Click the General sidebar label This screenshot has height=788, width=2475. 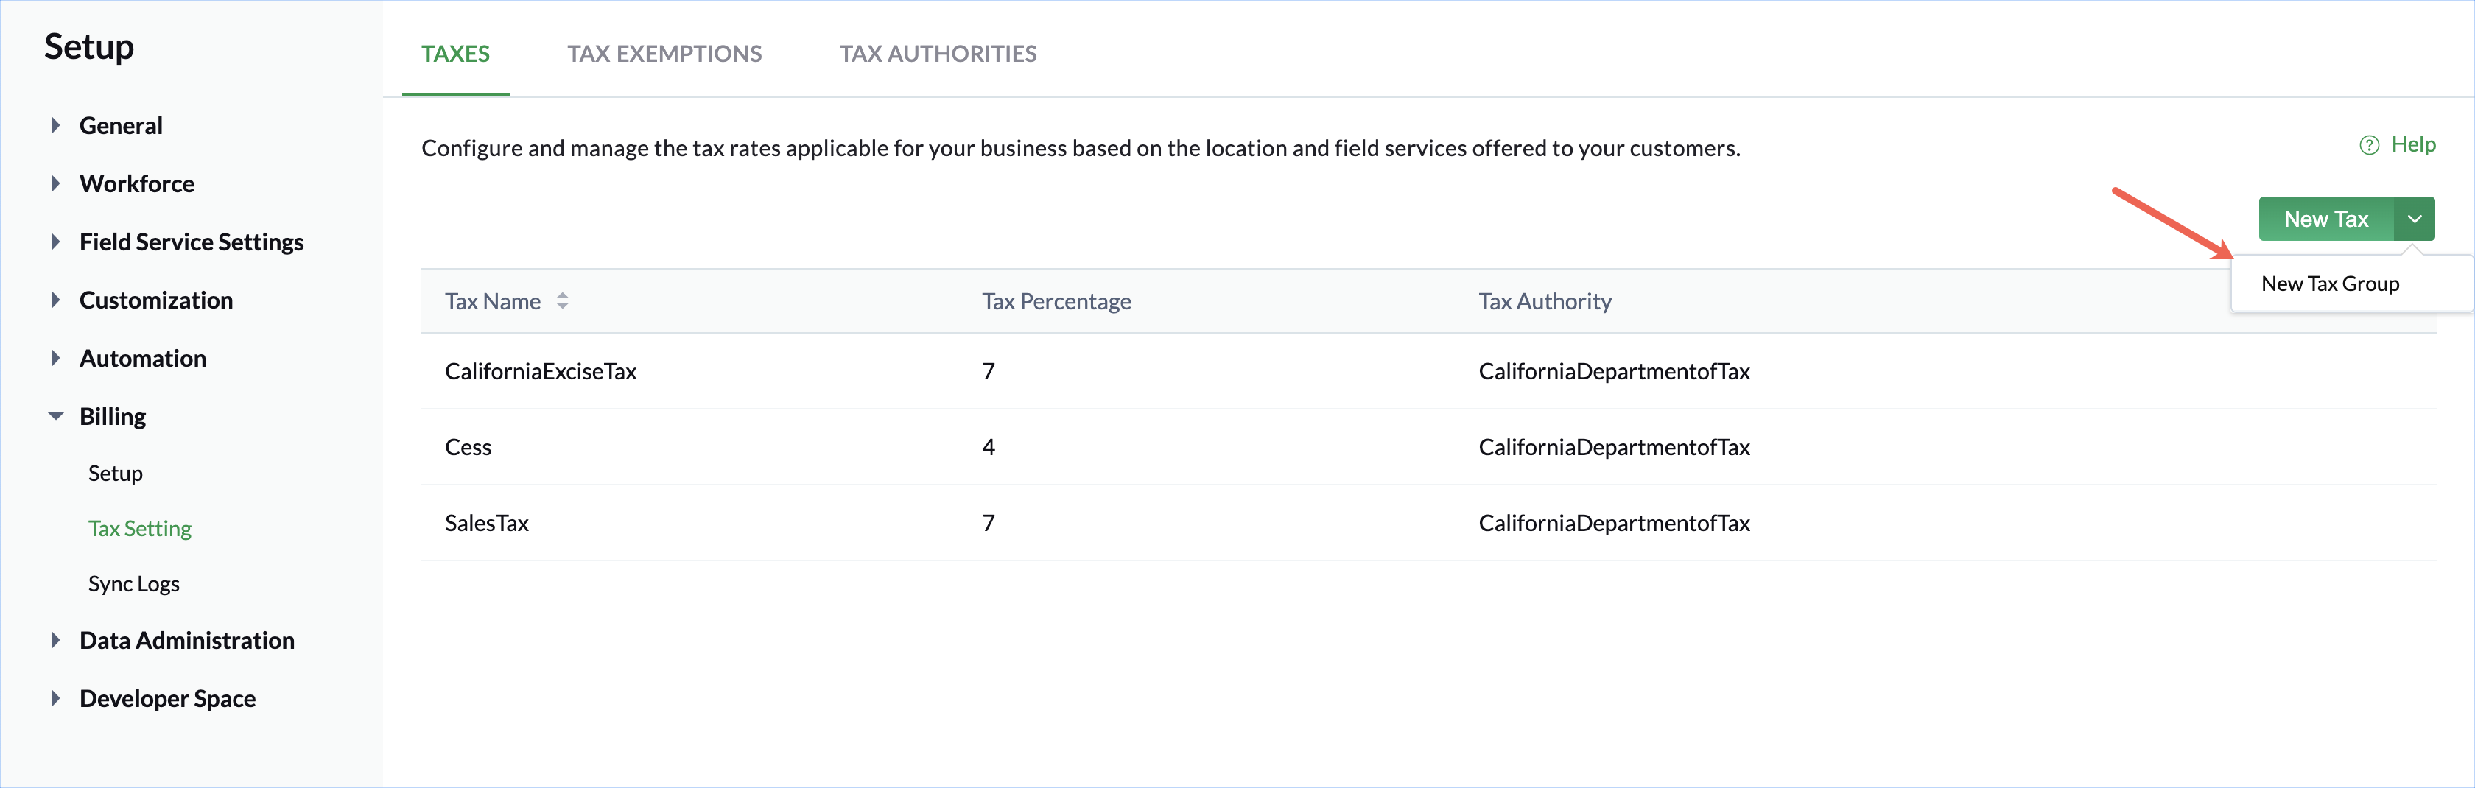121,126
